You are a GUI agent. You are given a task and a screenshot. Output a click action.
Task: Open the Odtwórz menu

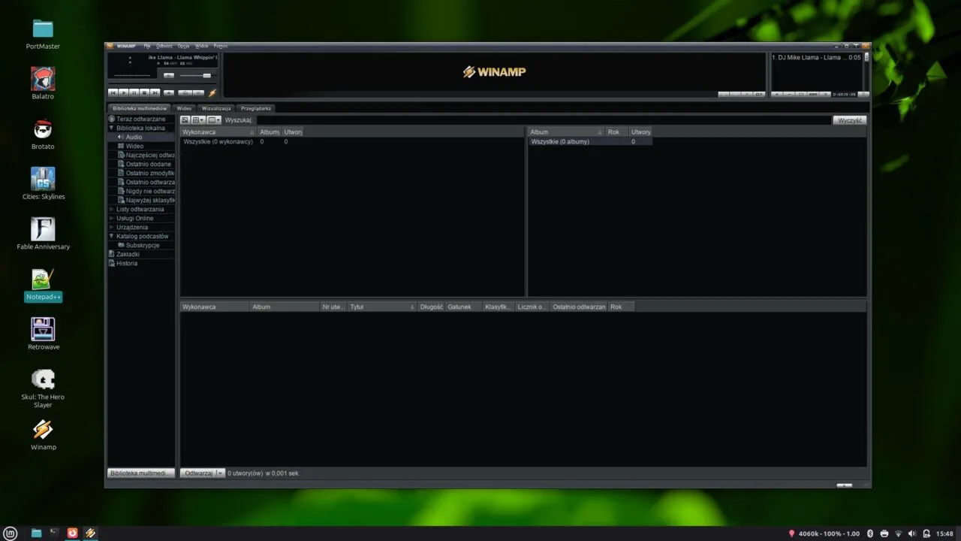[164, 46]
